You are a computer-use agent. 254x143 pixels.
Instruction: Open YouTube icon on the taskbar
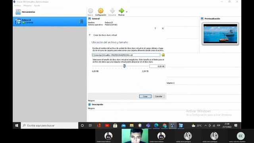tap(107, 126)
